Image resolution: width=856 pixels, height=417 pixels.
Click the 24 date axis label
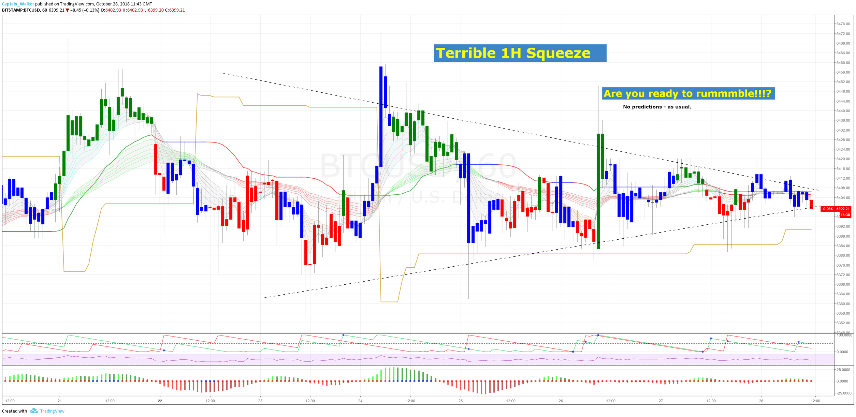coord(360,401)
